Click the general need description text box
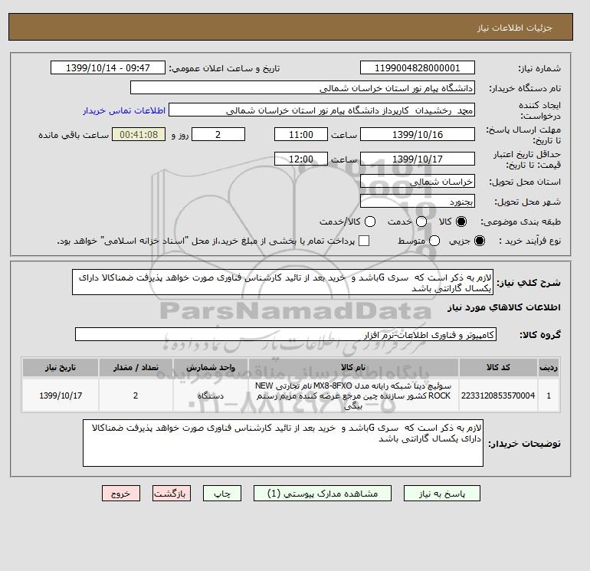The height and width of the screenshot is (571, 590). [283, 282]
